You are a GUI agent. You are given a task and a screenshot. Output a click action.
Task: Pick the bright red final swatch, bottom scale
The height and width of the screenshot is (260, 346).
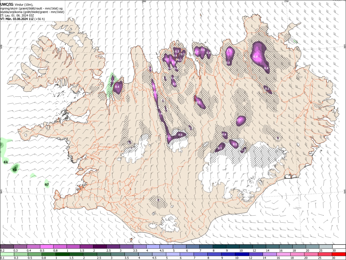click(338, 254)
